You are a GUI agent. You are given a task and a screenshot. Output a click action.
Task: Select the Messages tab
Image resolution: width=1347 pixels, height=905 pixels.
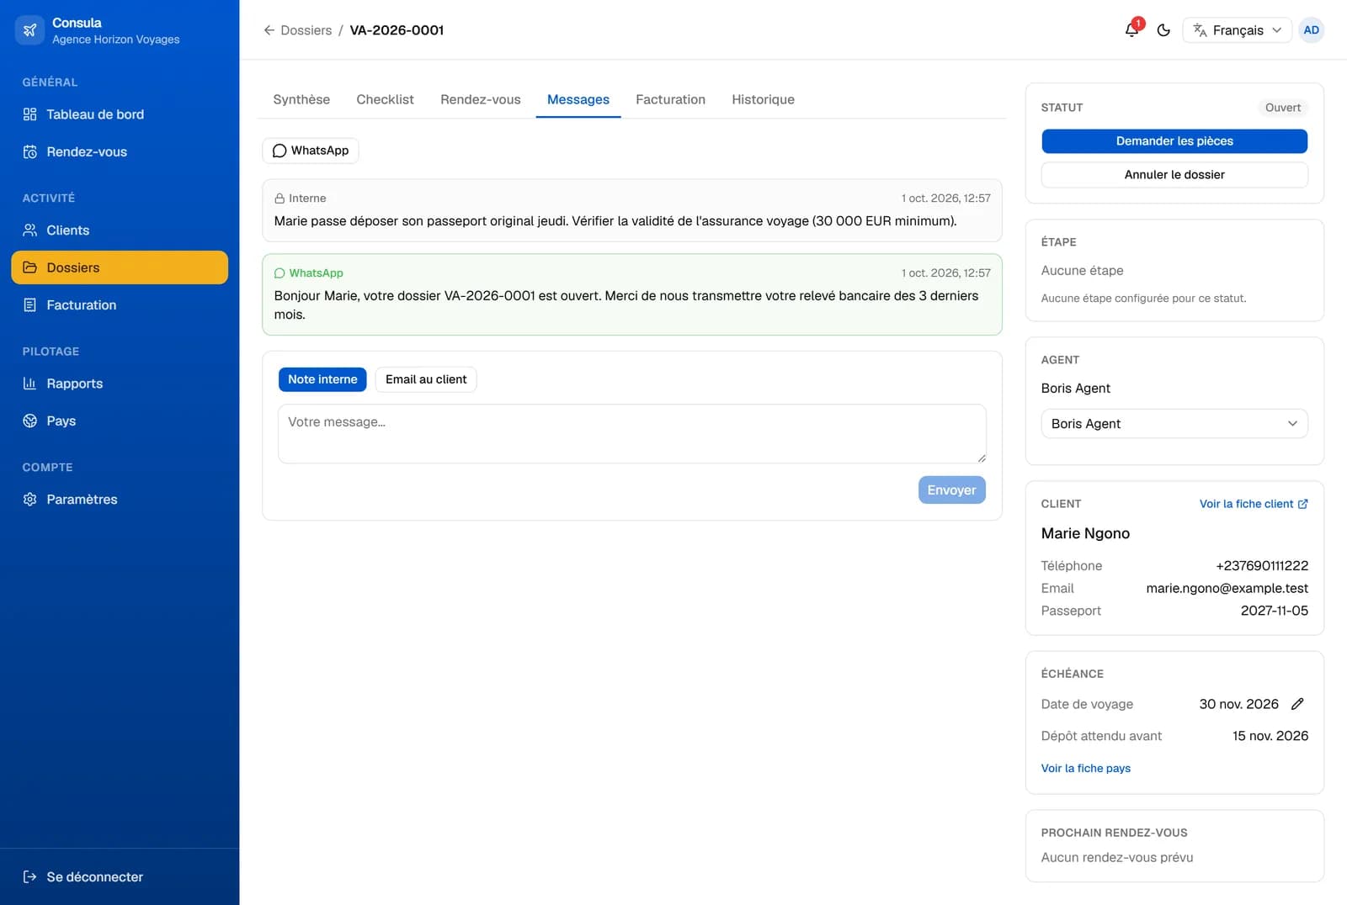click(578, 99)
